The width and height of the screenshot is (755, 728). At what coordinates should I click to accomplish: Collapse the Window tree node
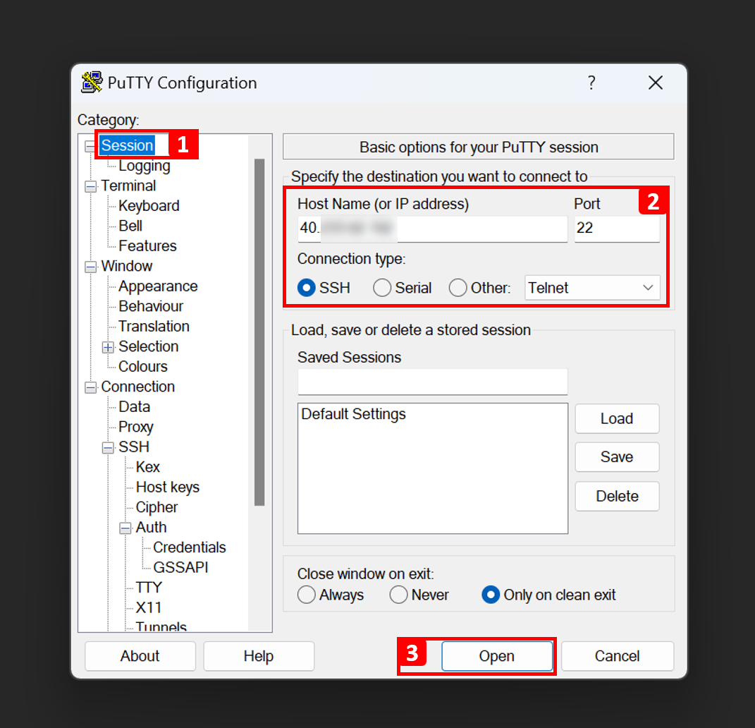(x=90, y=267)
